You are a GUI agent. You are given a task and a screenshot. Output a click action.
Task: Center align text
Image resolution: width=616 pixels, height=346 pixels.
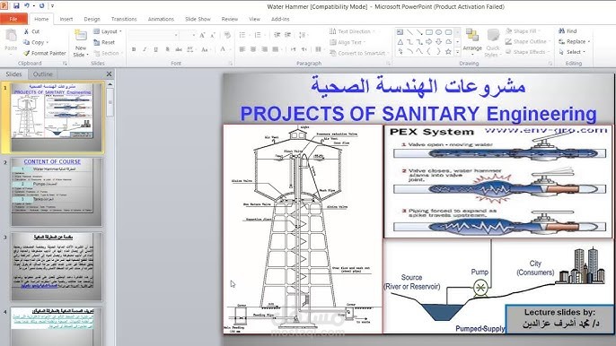(253, 49)
